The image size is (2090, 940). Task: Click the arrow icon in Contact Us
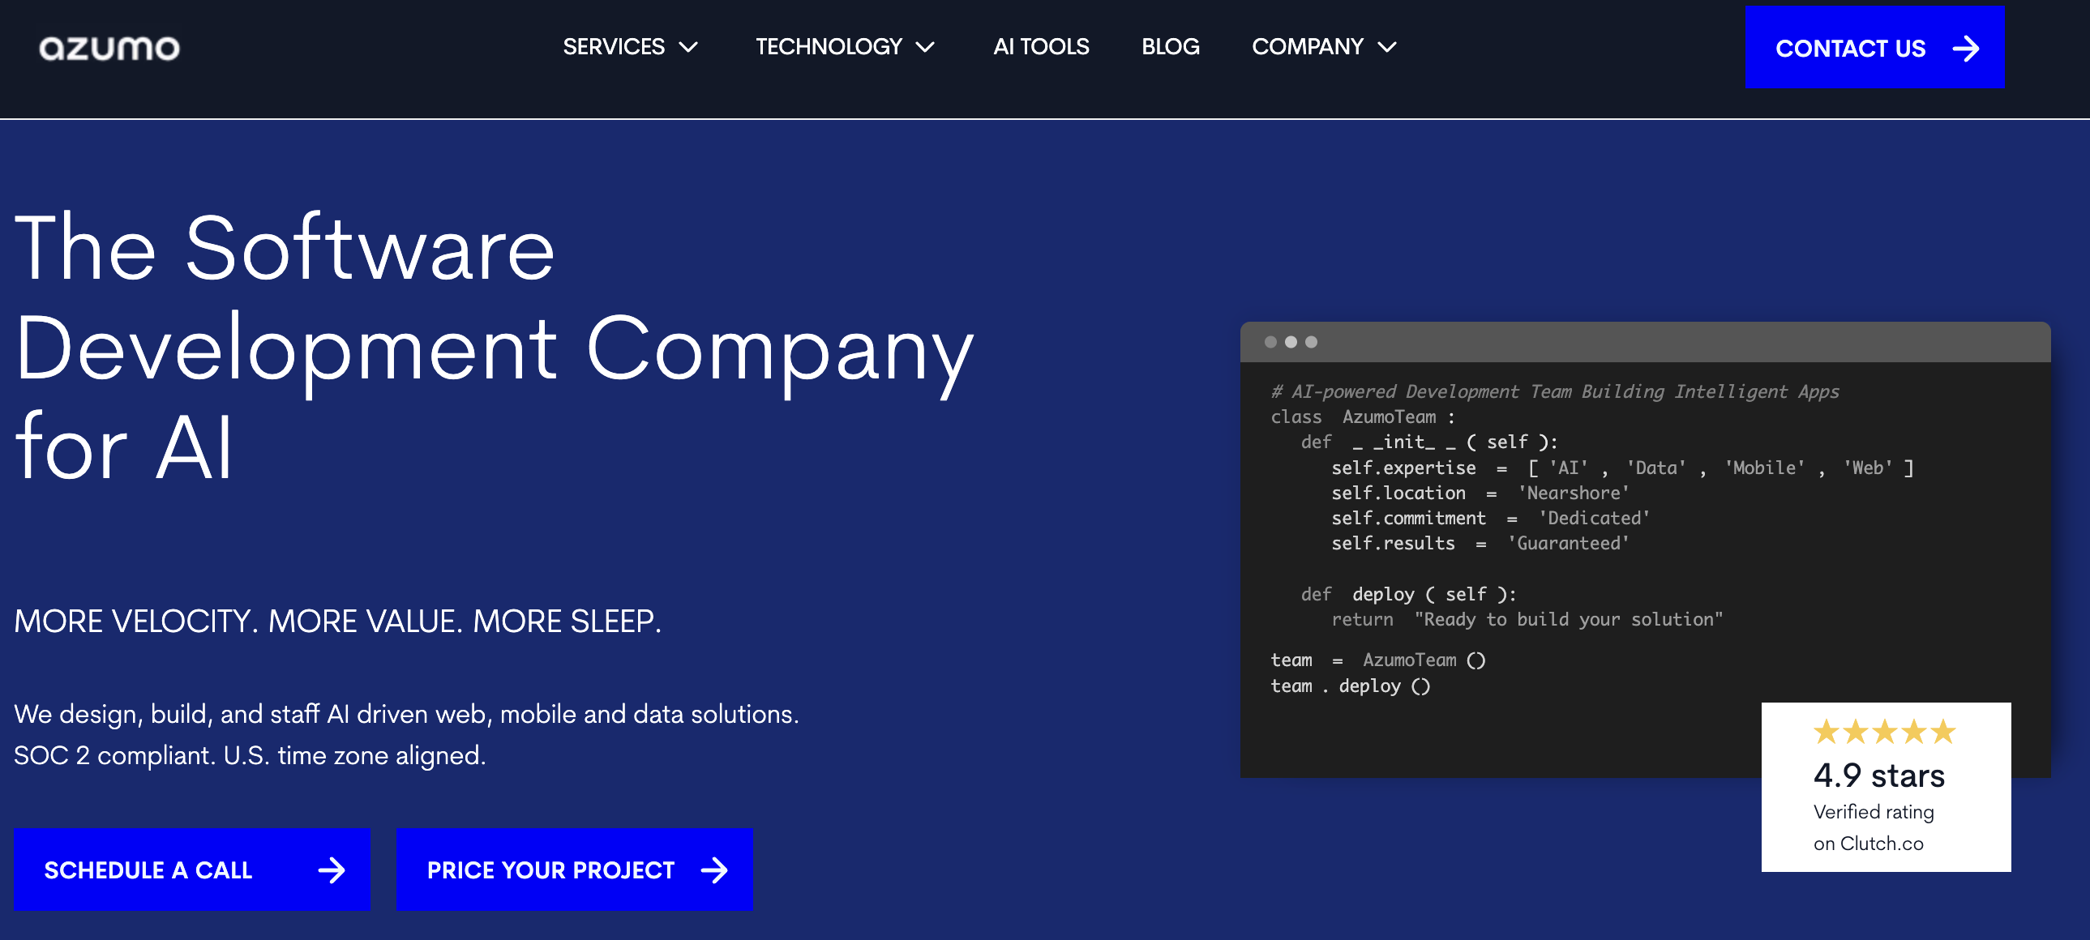(1966, 49)
